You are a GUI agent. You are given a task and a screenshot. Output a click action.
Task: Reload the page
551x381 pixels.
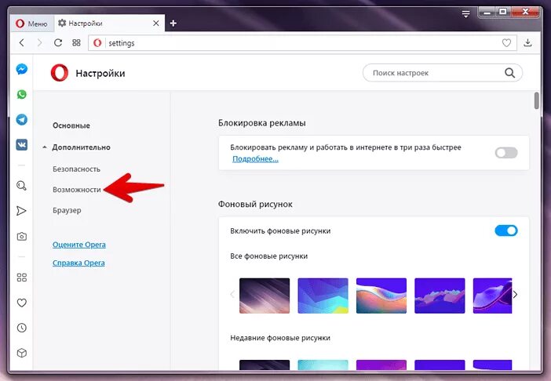pyautogui.click(x=58, y=43)
